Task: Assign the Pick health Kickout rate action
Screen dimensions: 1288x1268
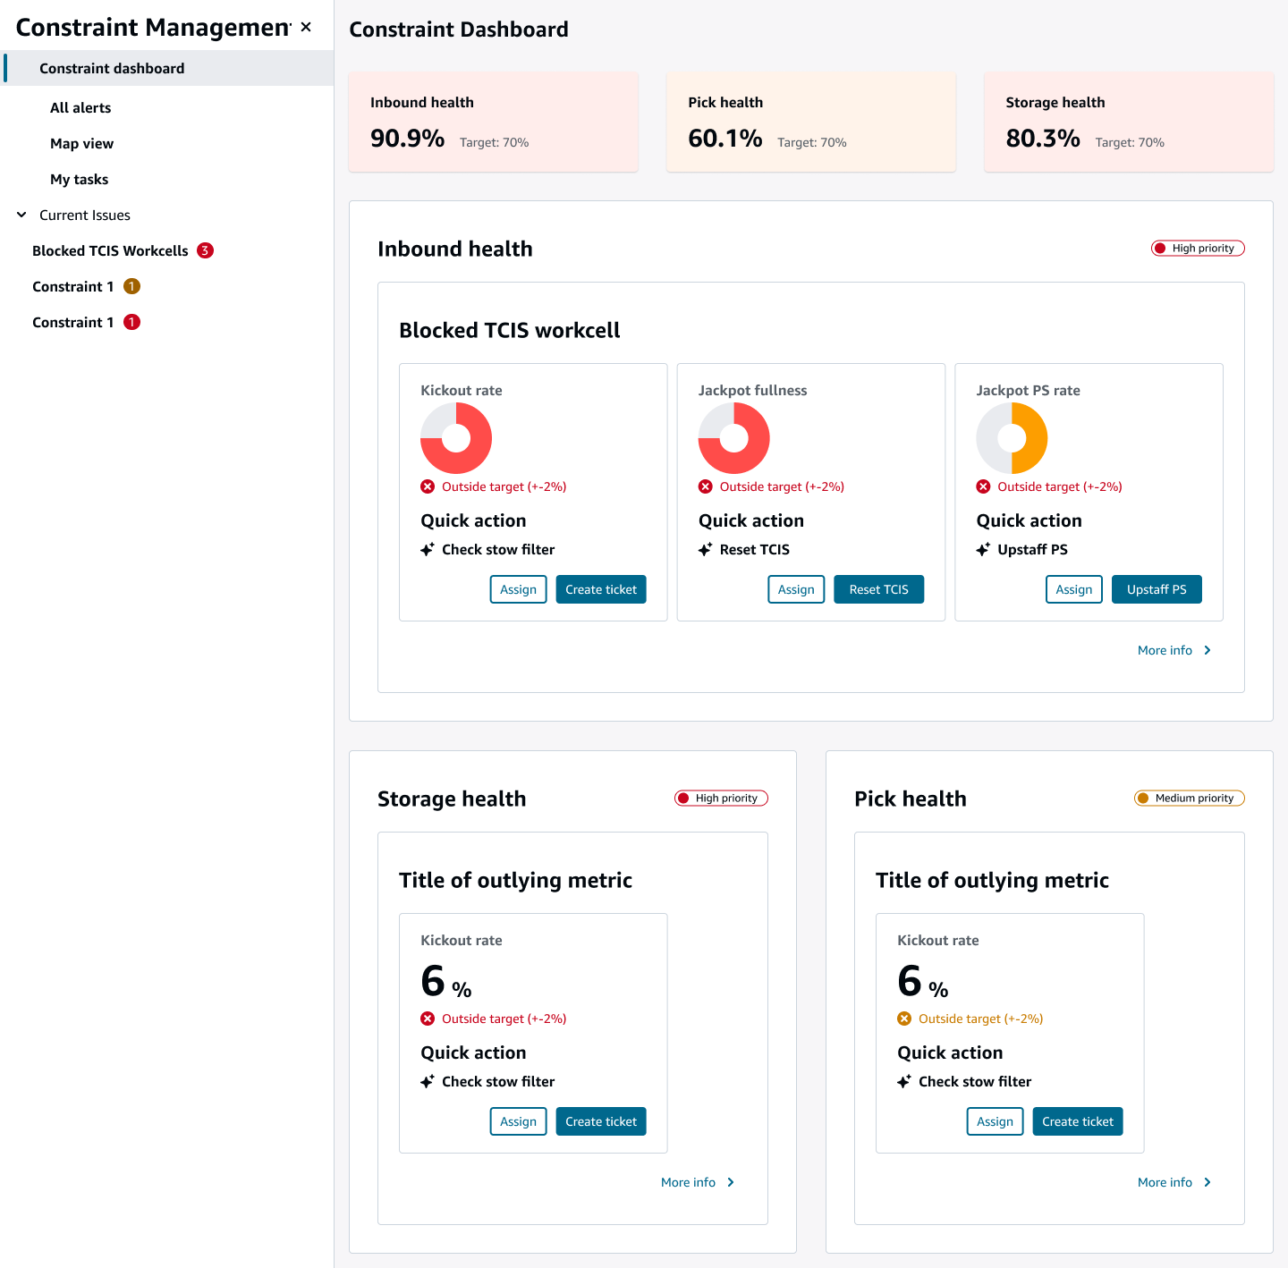Action: pyautogui.click(x=996, y=1121)
